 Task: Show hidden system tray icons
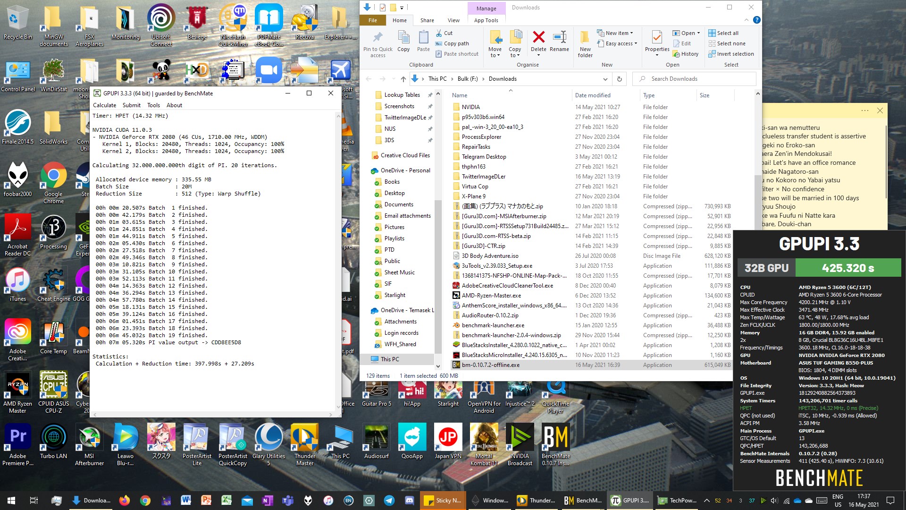[x=706, y=500]
